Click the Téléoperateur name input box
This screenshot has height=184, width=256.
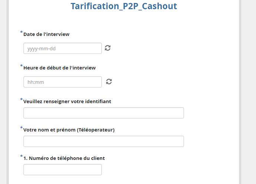click(x=104, y=141)
